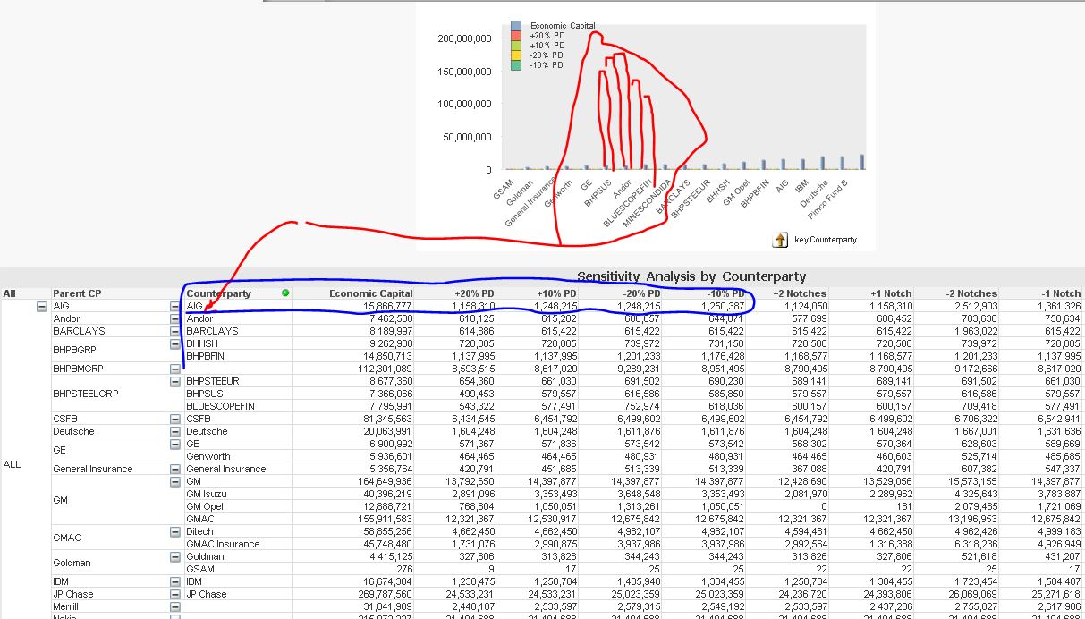This screenshot has height=619, width=1085.
Task: Select the ALL cell in All column
Action: click(13, 464)
